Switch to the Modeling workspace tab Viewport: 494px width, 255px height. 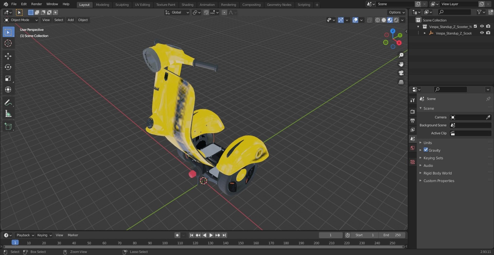102,5
